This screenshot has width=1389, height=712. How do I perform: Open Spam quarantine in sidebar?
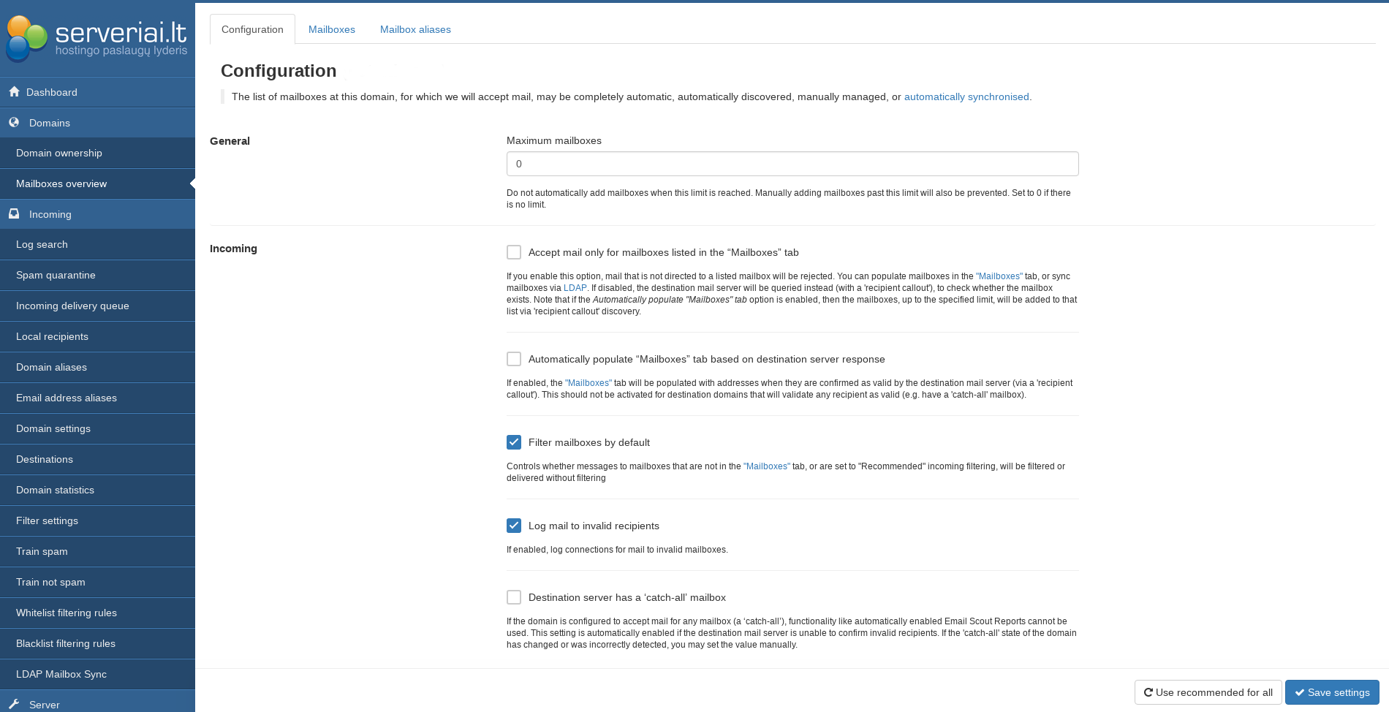(56, 275)
